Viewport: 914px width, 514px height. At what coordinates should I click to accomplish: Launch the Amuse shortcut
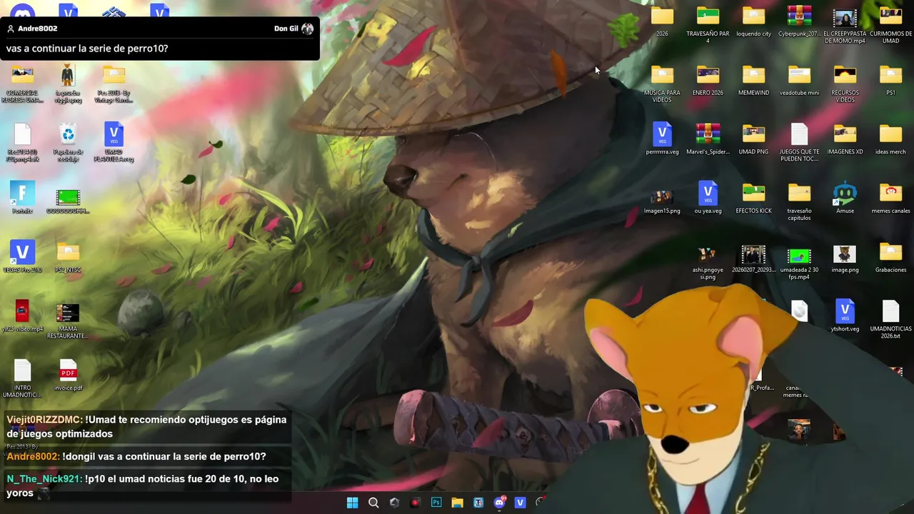pyautogui.click(x=845, y=198)
